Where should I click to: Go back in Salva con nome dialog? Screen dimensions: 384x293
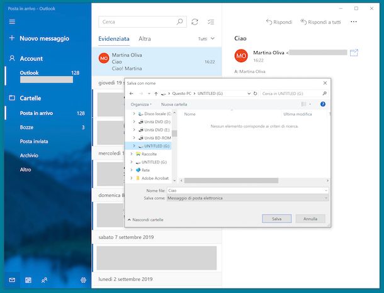coord(132,94)
